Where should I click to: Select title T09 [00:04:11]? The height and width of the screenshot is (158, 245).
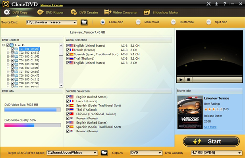pos(29,79)
